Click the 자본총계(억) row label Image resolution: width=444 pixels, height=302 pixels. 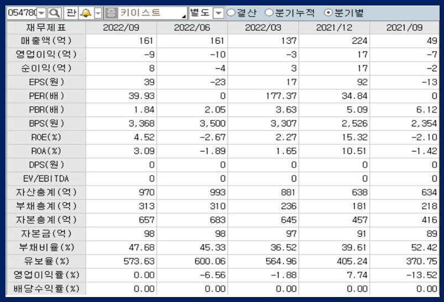46,220
